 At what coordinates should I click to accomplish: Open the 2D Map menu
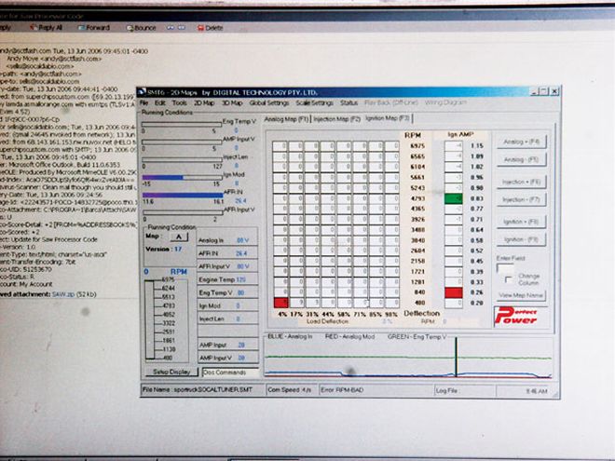pos(204,102)
